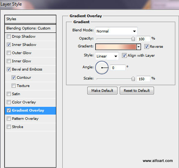
Task: Click the Make Default button
Action: point(102,91)
